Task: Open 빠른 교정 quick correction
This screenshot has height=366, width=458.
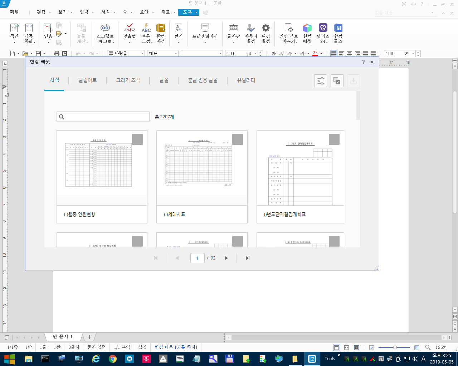Action: [x=146, y=33]
